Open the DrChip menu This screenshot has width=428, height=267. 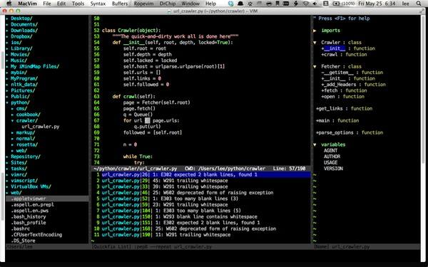click(x=168, y=4)
